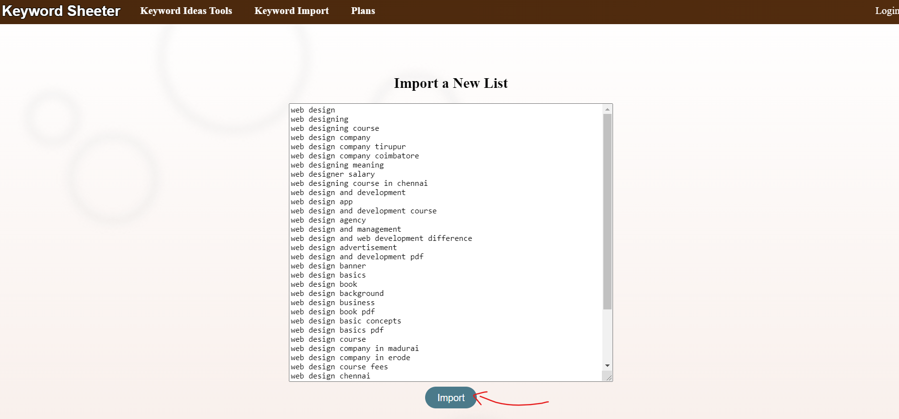Place cursor on 'web design chennai' line
Screen dimensions: 899x419
coord(330,376)
